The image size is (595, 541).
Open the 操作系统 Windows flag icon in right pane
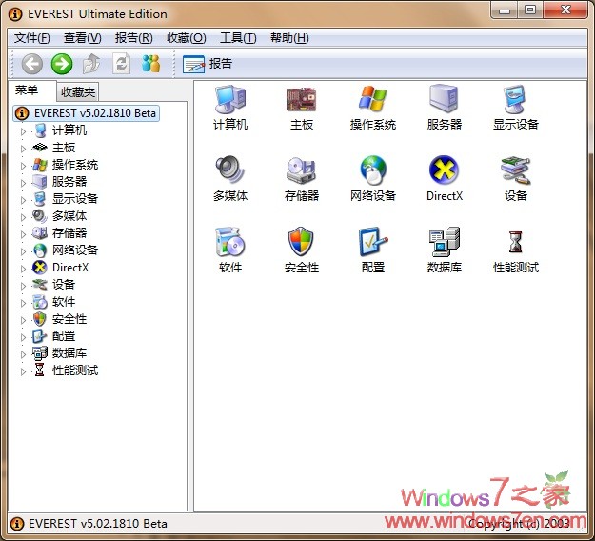pos(372,99)
